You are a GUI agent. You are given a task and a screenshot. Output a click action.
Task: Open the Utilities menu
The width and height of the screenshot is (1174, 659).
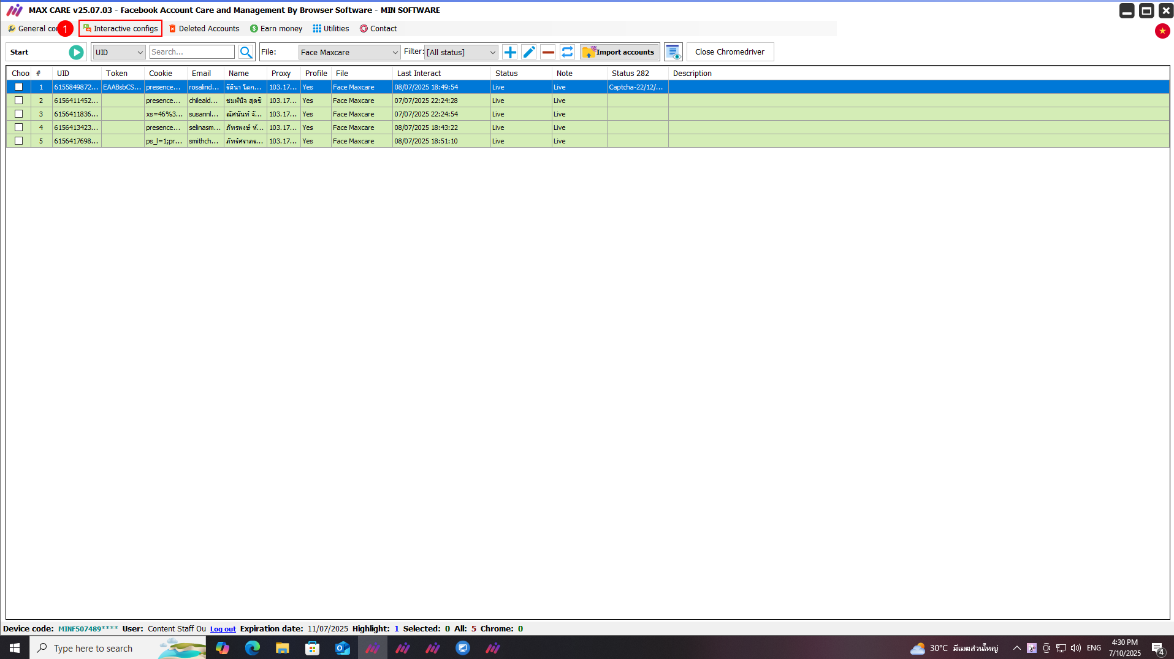click(x=331, y=29)
